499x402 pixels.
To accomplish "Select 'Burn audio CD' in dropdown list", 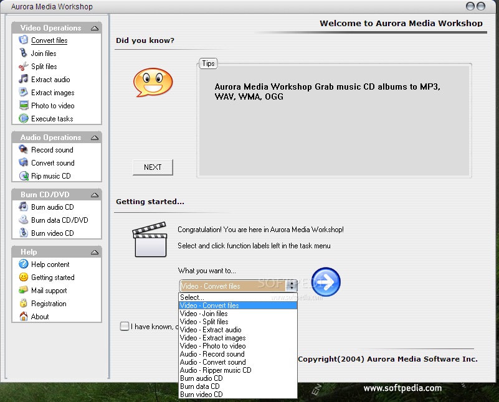I will [x=238, y=378].
